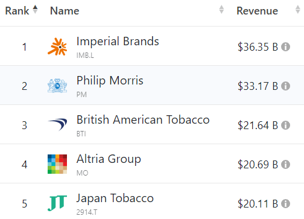Open the info icon beside $21.64 B
The width and height of the screenshot is (304, 219).
click(x=285, y=125)
